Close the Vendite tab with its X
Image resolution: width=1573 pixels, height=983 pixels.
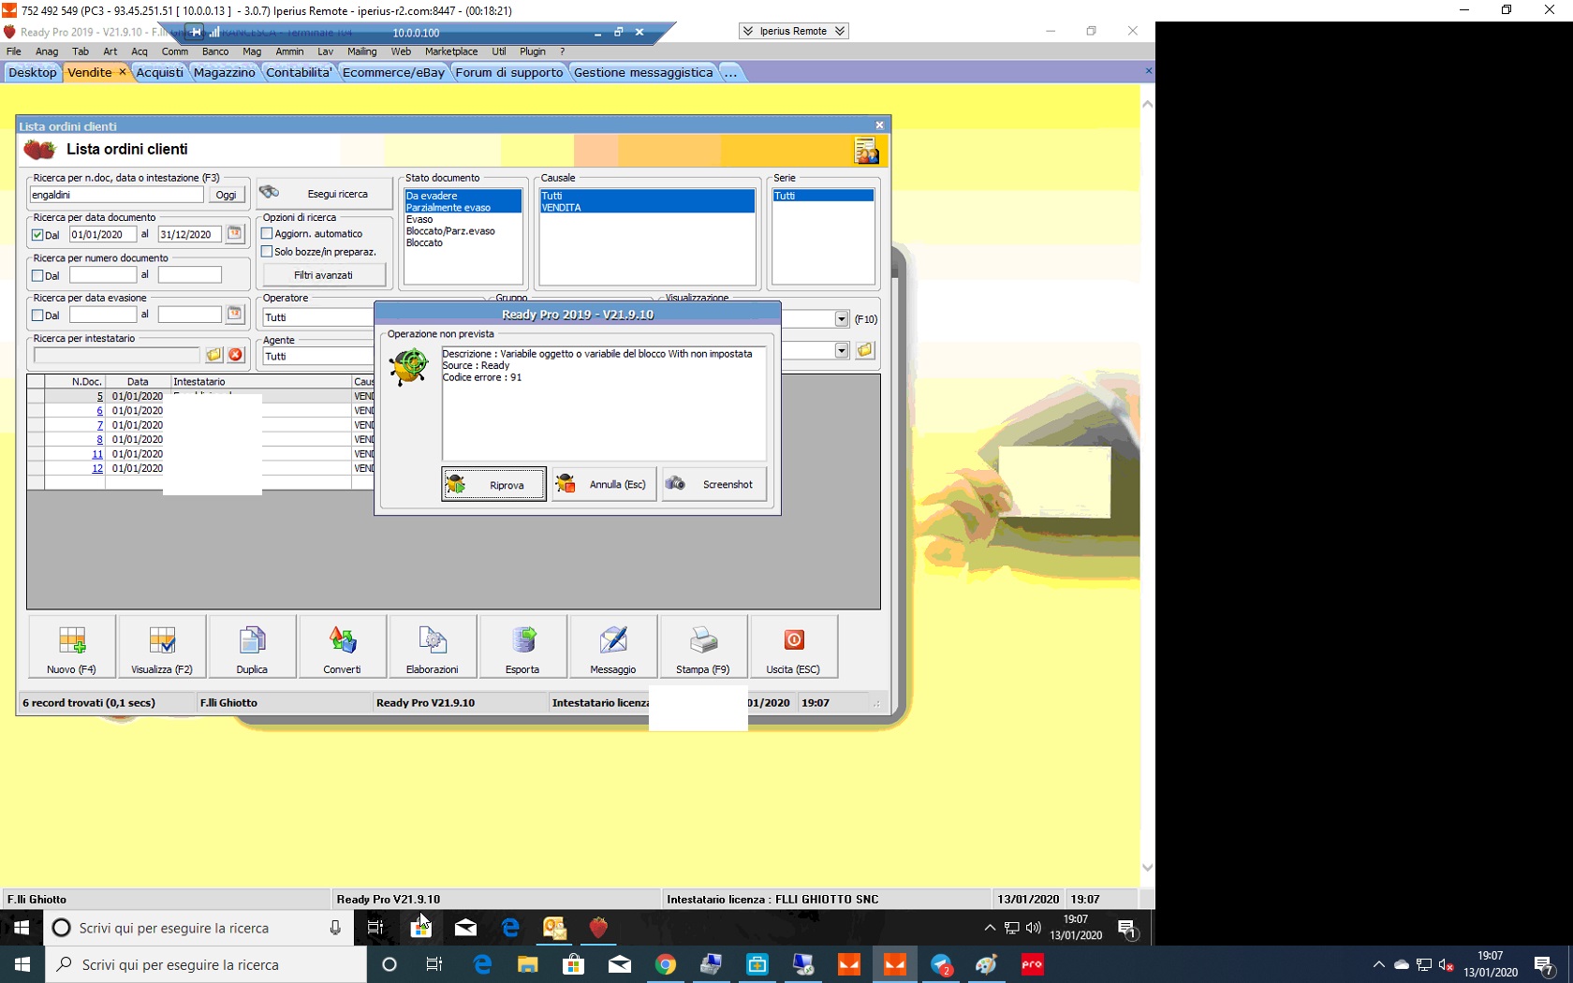pyautogui.click(x=122, y=72)
